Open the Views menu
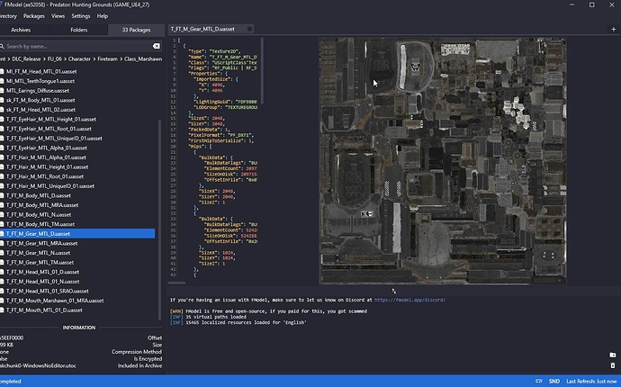The height and width of the screenshot is (387, 621). (58, 16)
